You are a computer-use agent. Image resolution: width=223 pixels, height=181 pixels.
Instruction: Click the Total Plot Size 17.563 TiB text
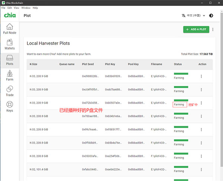pyautogui.click(x=197, y=54)
